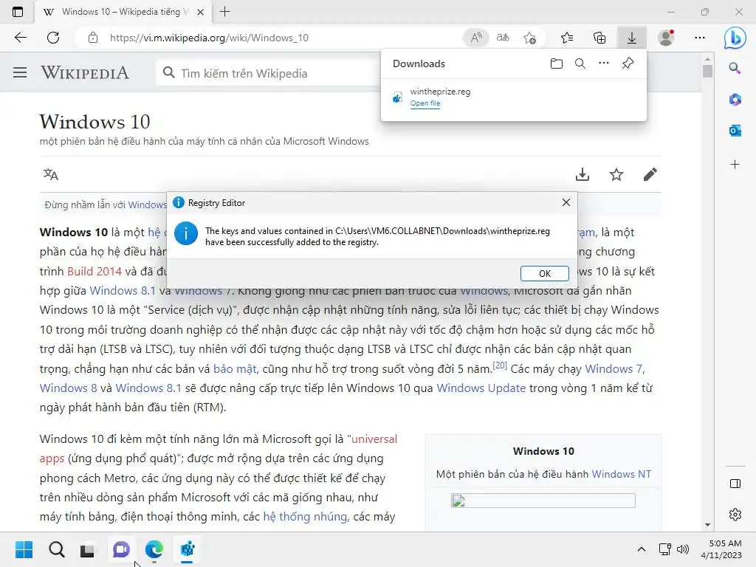Open a new browser tab

tap(224, 12)
